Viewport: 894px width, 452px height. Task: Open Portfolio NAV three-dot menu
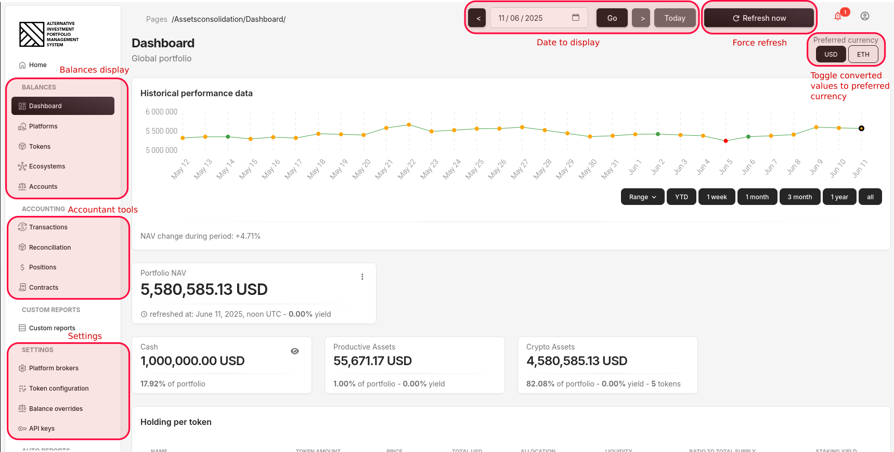tap(362, 277)
